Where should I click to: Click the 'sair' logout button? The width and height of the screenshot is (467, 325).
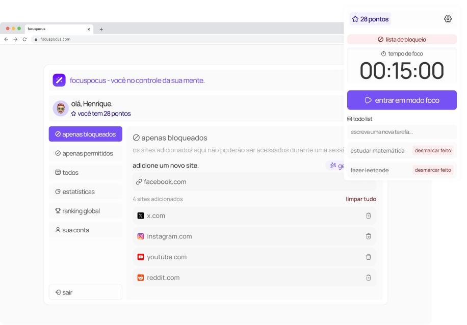(85, 292)
